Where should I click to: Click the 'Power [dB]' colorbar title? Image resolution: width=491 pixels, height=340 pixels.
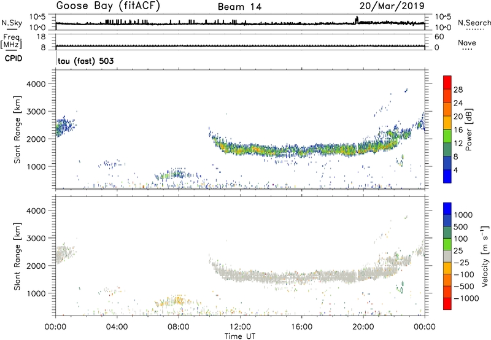point(468,129)
